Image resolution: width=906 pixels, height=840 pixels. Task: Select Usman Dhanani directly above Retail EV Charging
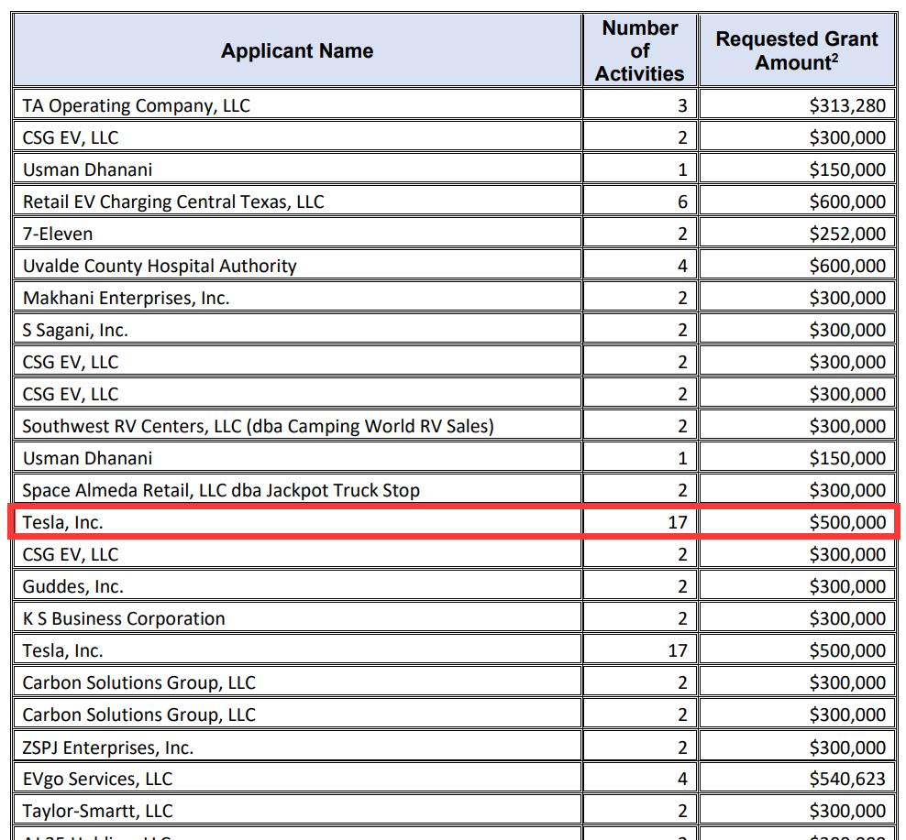click(x=297, y=169)
